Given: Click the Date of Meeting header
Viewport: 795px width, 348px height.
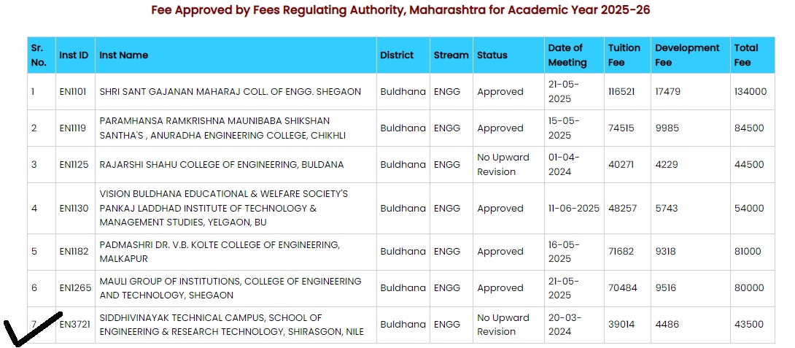Looking at the screenshot, I should pos(567,55).
